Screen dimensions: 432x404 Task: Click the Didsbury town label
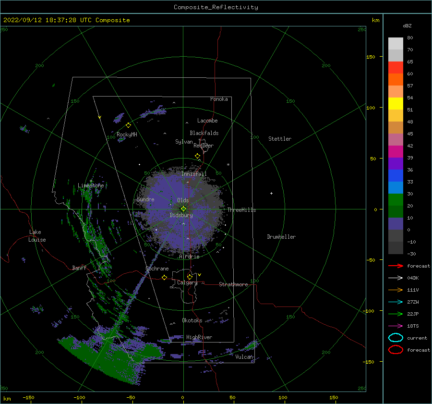(181, 215)
